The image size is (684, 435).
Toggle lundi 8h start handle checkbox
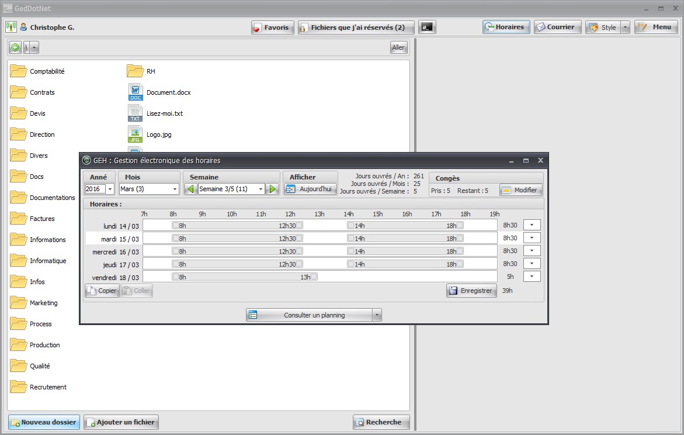pyautogui.click(x=175, y=225)
